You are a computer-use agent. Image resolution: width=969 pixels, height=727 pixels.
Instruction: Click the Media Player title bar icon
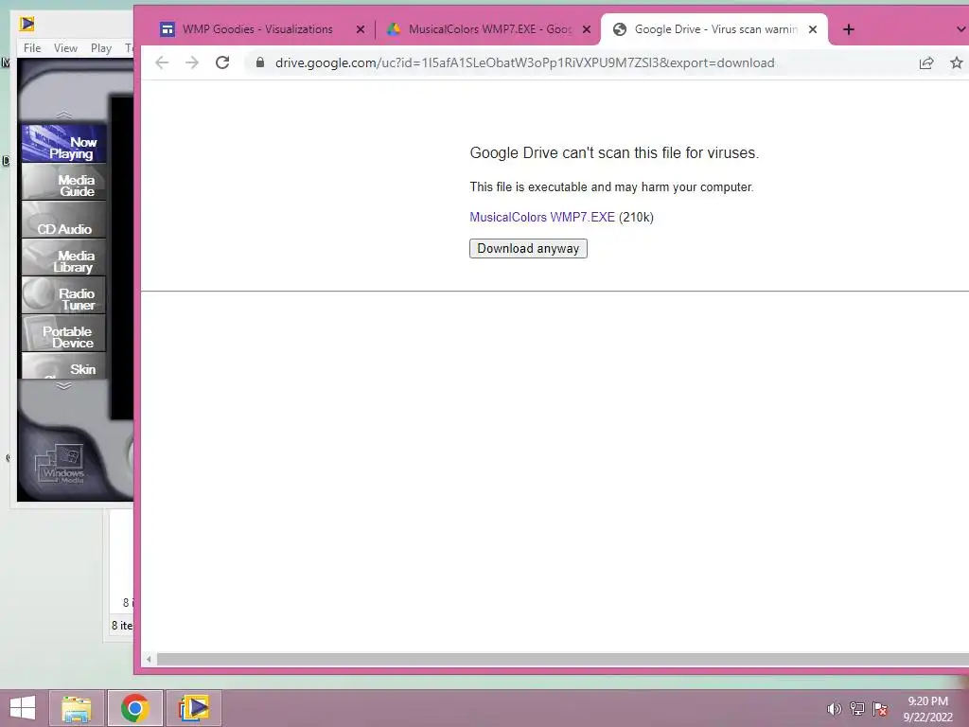26,24
